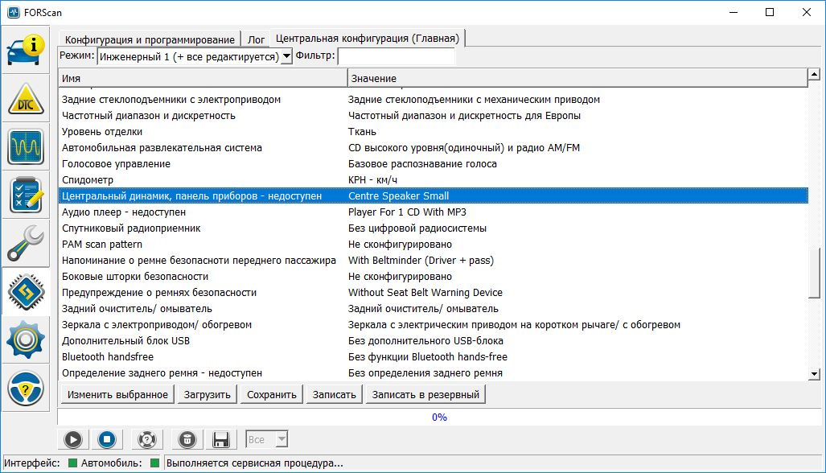Open the oscilloscope dashboard section
This screenshot has width=826, height=473.
click(x=25, y=147)
